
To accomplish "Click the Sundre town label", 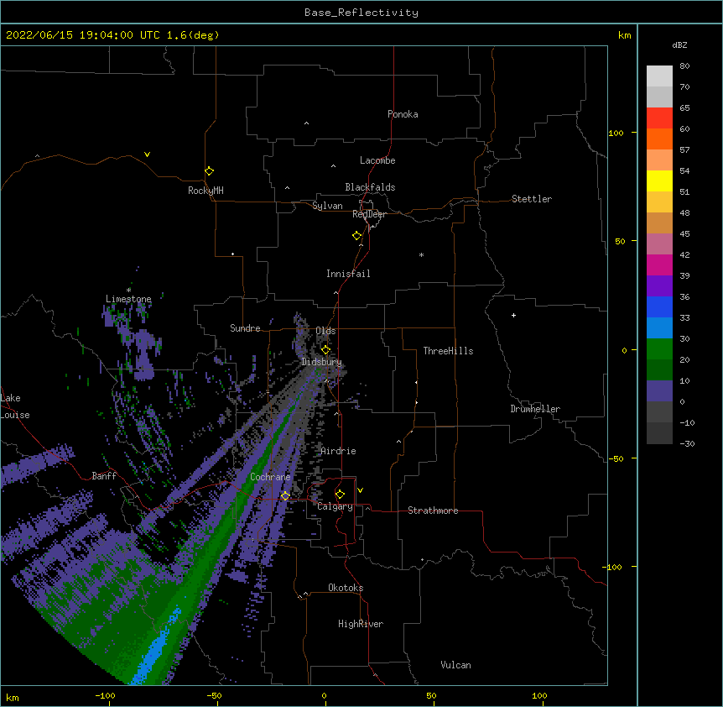I will tap(245, 328).
